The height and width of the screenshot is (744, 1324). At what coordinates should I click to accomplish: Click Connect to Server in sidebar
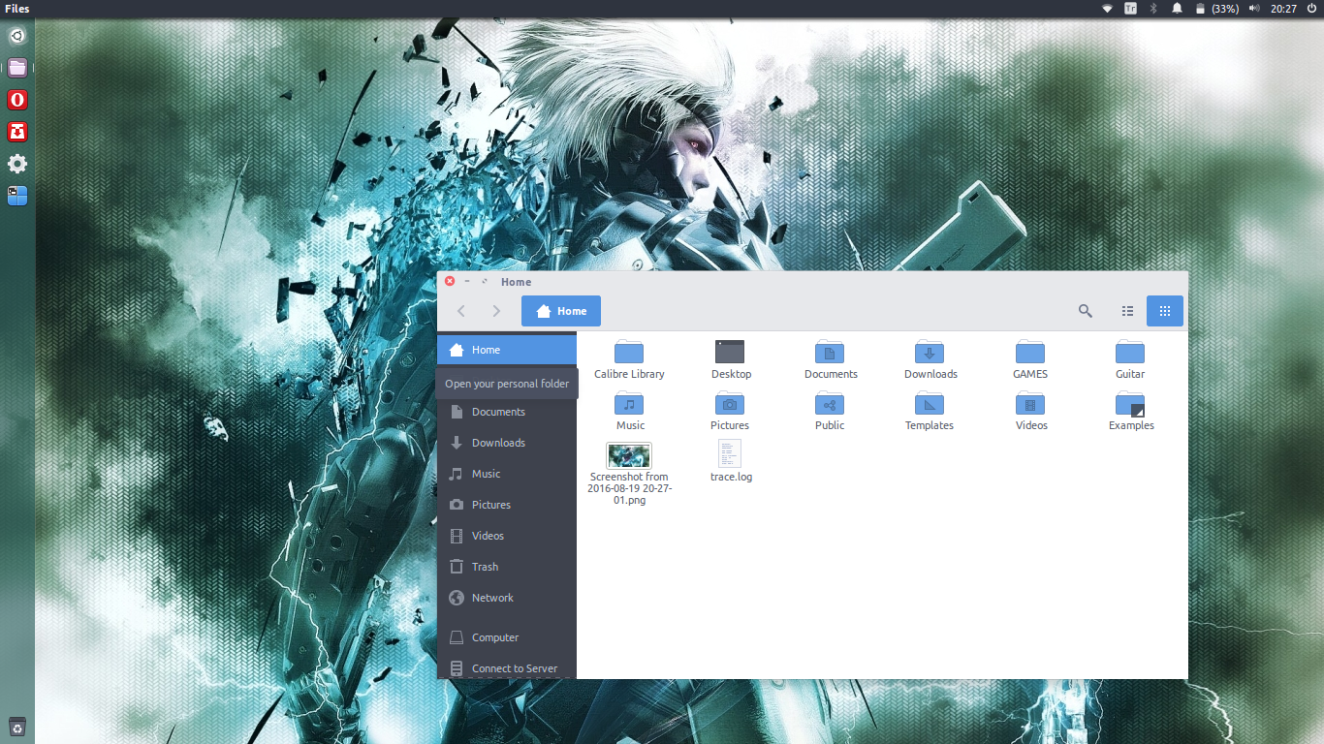tap(507, 667)
